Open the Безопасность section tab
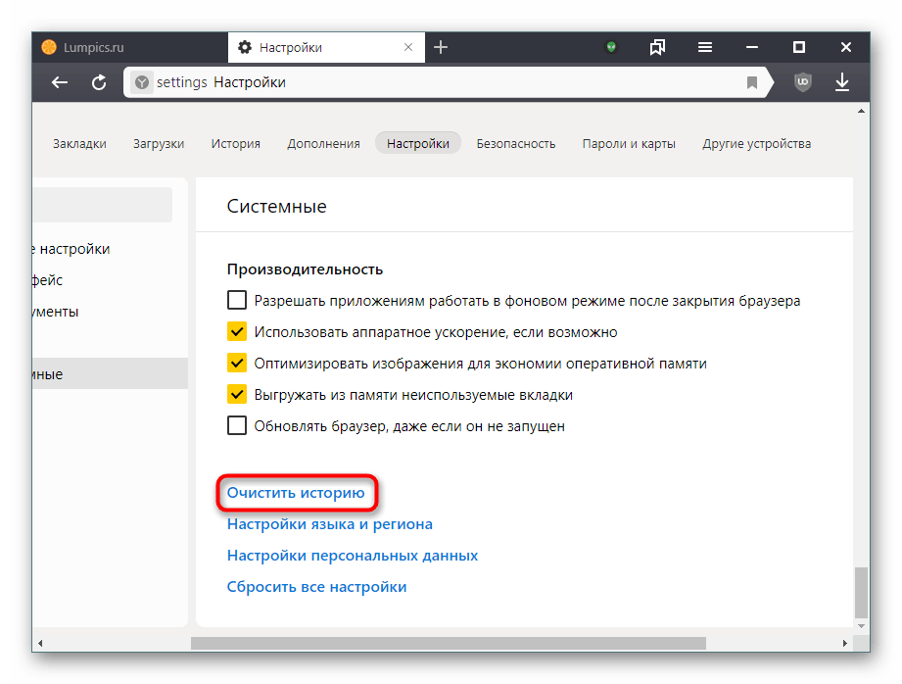Viewport: 902px width, 684px height. (515, 143)
